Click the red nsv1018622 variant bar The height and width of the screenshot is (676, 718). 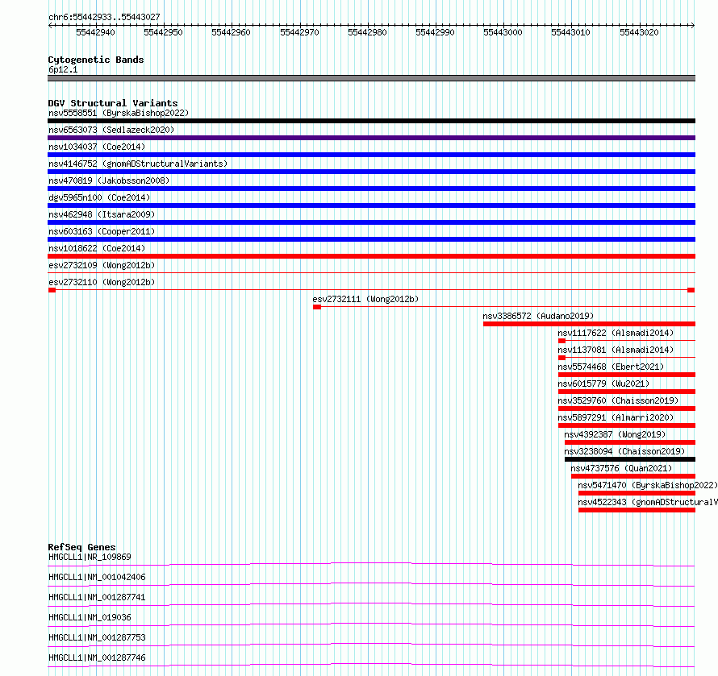pos(371,256)
